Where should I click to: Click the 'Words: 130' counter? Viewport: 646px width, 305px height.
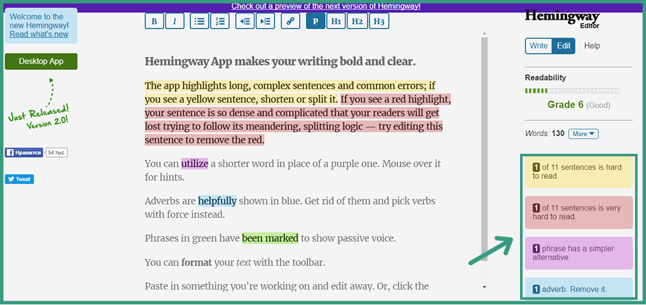point(545,134)
